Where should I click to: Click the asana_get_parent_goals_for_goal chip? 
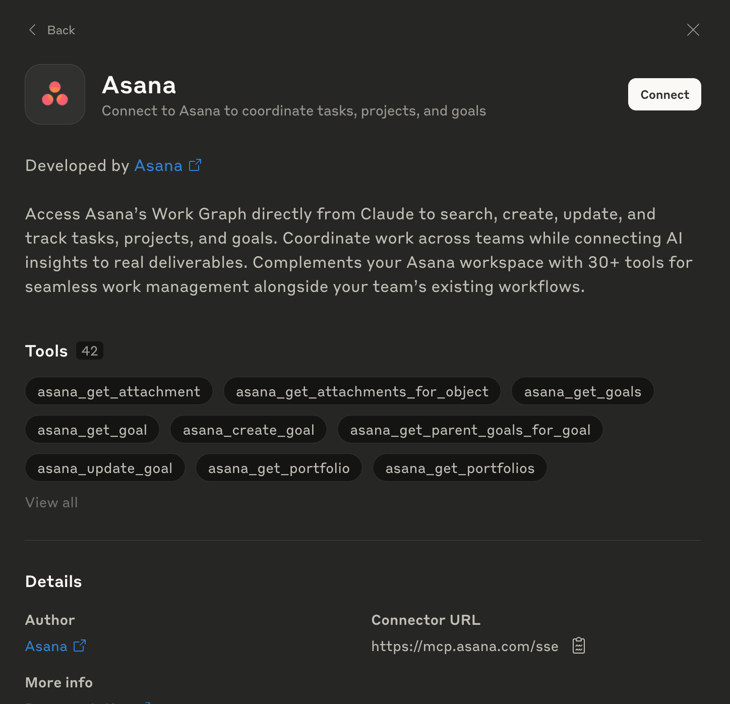tap(470, 429)
